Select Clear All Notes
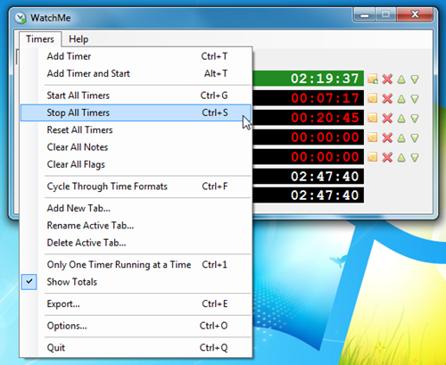Image resolution: width=446 pixels, height=365 pixels. click(x=136, y=147)
